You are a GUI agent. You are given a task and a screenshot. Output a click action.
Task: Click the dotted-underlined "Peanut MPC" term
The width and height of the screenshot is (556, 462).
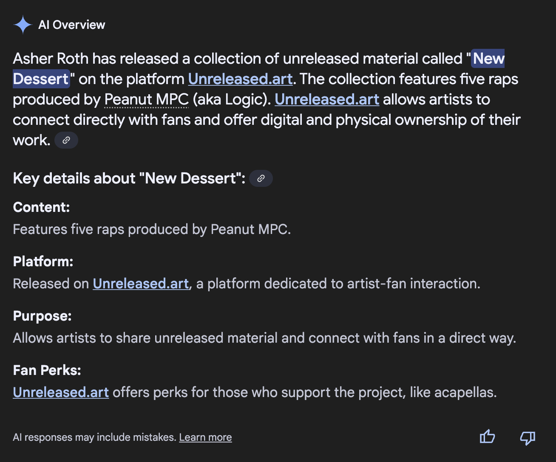146,99
